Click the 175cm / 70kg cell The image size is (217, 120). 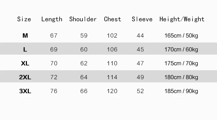[181, 63]
